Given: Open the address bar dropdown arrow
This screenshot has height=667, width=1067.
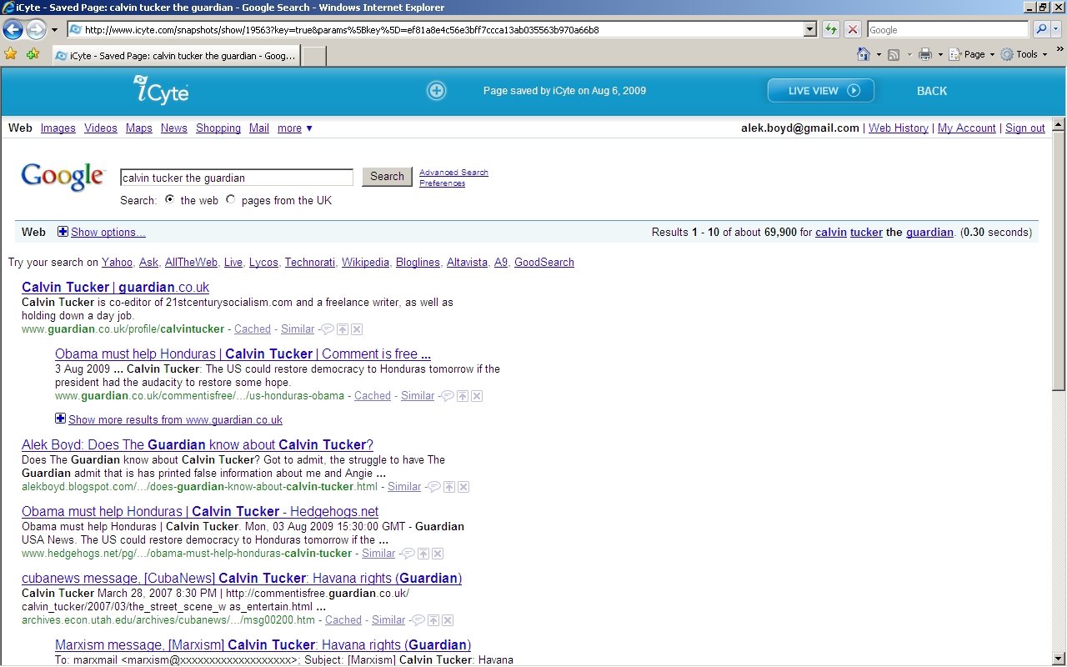Looking at the screenshot, I should coord(809,29).
